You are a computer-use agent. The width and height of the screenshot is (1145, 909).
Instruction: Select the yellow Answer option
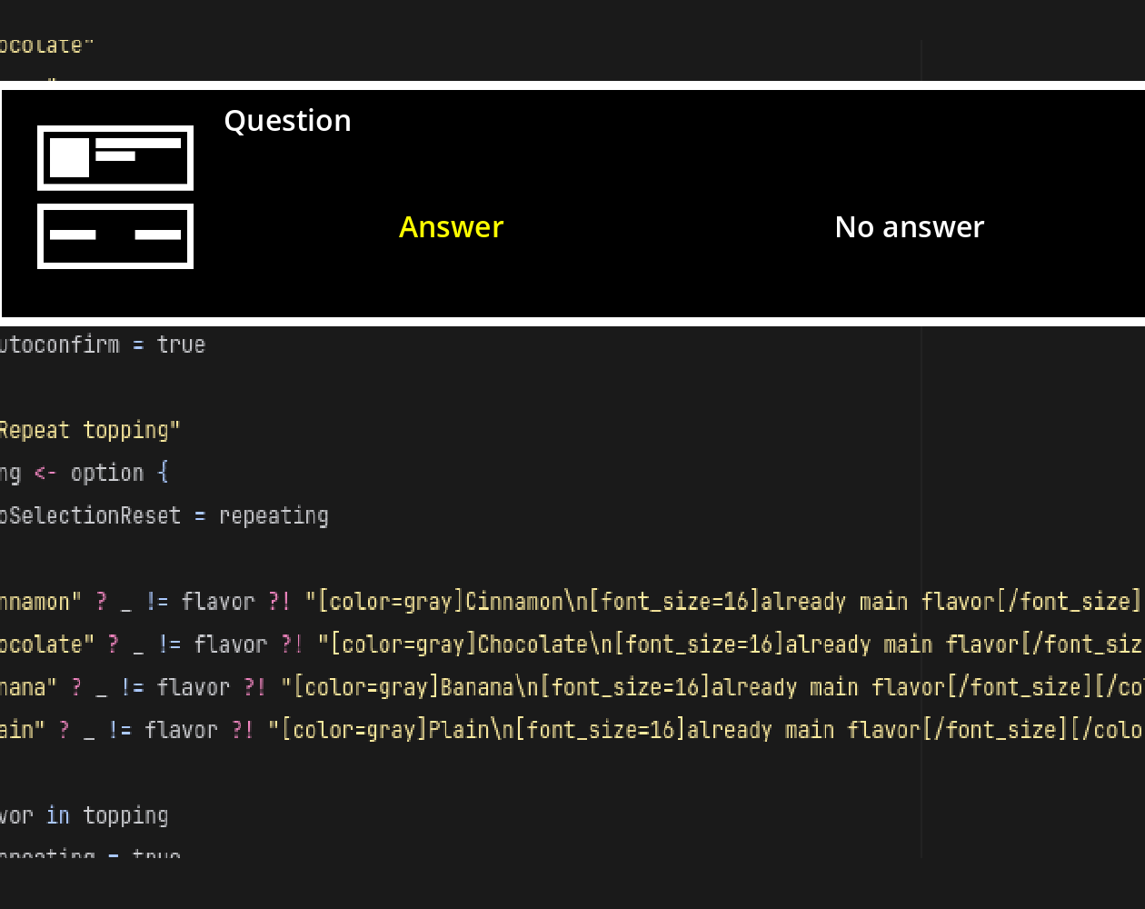(x=451, y=226)
